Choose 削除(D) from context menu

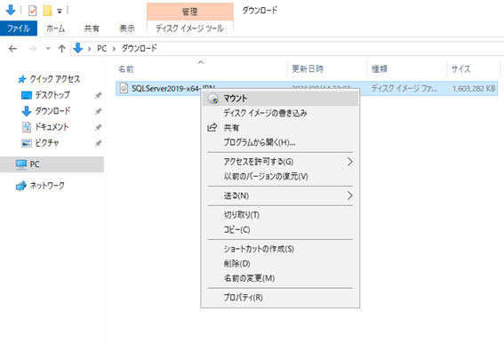point(280,264)
